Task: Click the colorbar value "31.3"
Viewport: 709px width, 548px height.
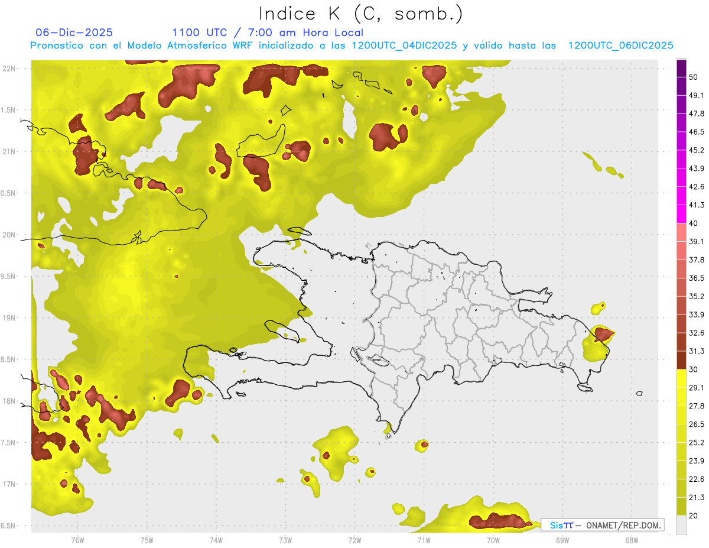Action: pos(697,351)
